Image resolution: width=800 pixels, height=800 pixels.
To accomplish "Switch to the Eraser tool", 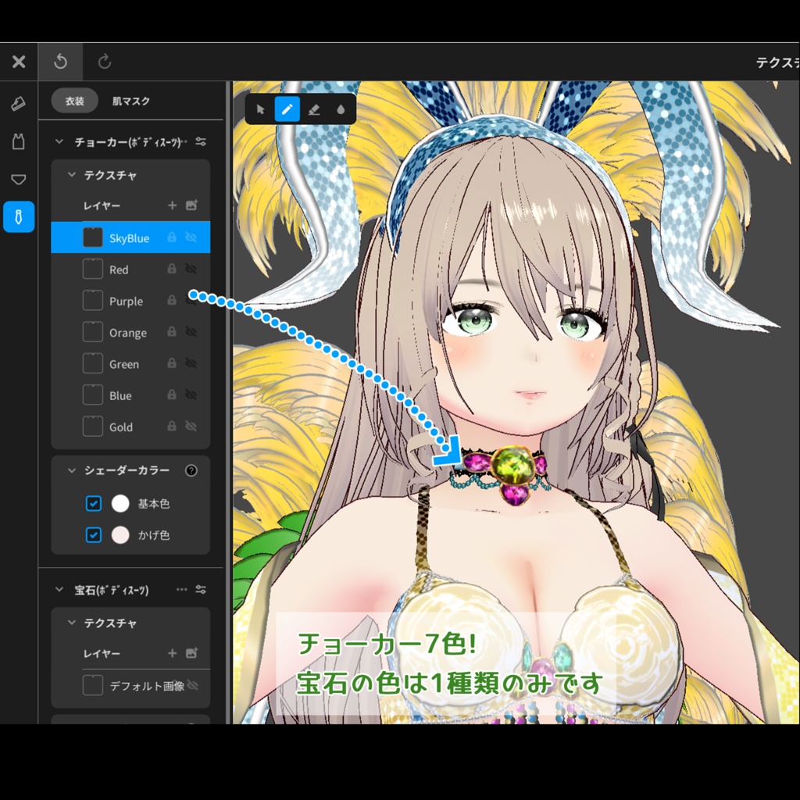I will coord(313,109).
